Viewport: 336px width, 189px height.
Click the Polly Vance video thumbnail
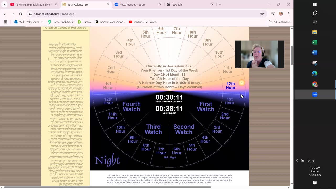click(x=259, y=54)
